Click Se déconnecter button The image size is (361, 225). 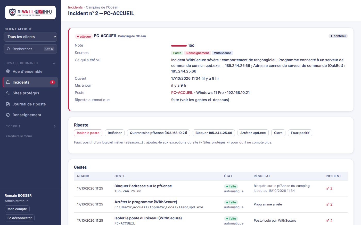click(20, 218)
